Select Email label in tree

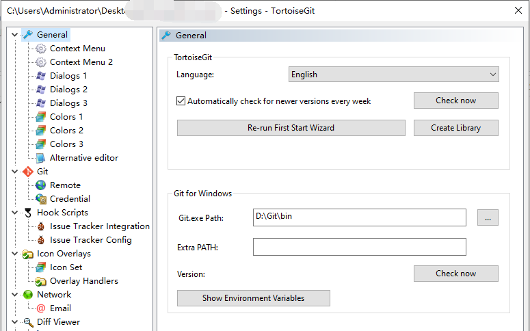tap(60, 308)
